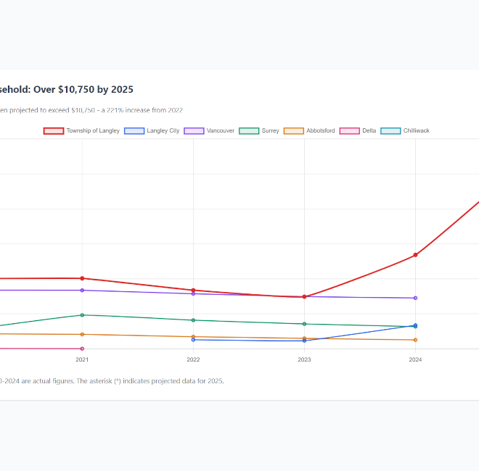479x471 pixels.
Task: Click Delta's 2021 pink data point
Action: [82, 349]
